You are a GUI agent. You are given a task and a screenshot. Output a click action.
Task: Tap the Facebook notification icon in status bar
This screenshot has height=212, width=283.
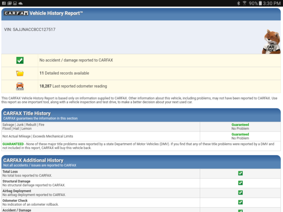coord(3,3)
